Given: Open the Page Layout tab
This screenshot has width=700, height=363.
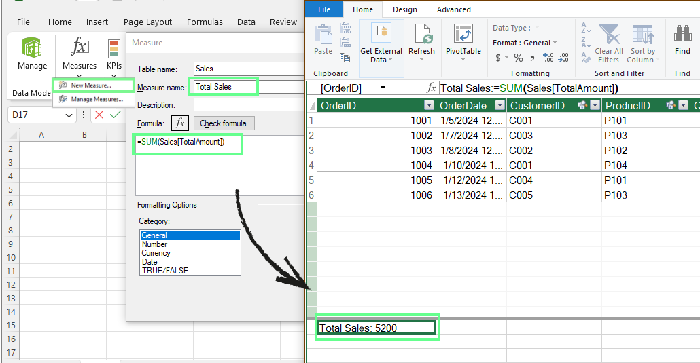Looking at the screenshot, I should pyautogui.click(x=147, y=22).
